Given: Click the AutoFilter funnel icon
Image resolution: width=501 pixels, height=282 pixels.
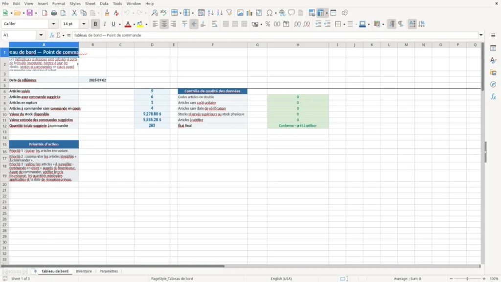Looking at the screenshot, I should tap(229, 13).
